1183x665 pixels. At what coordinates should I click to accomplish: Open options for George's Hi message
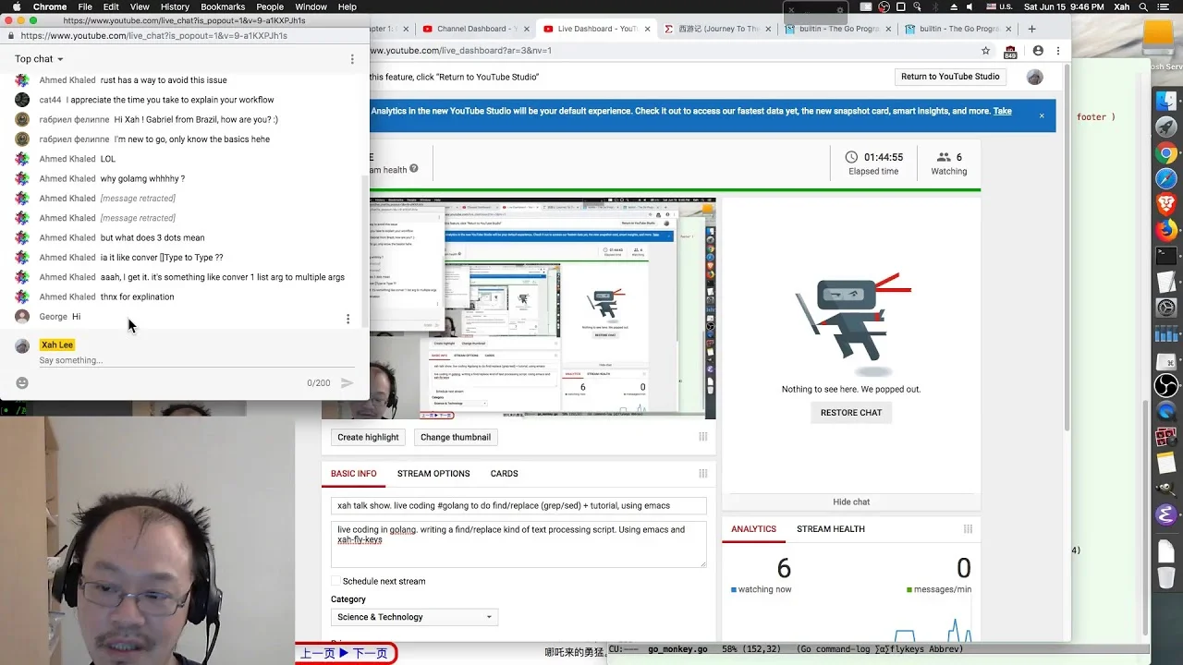(x=348, y=319)
